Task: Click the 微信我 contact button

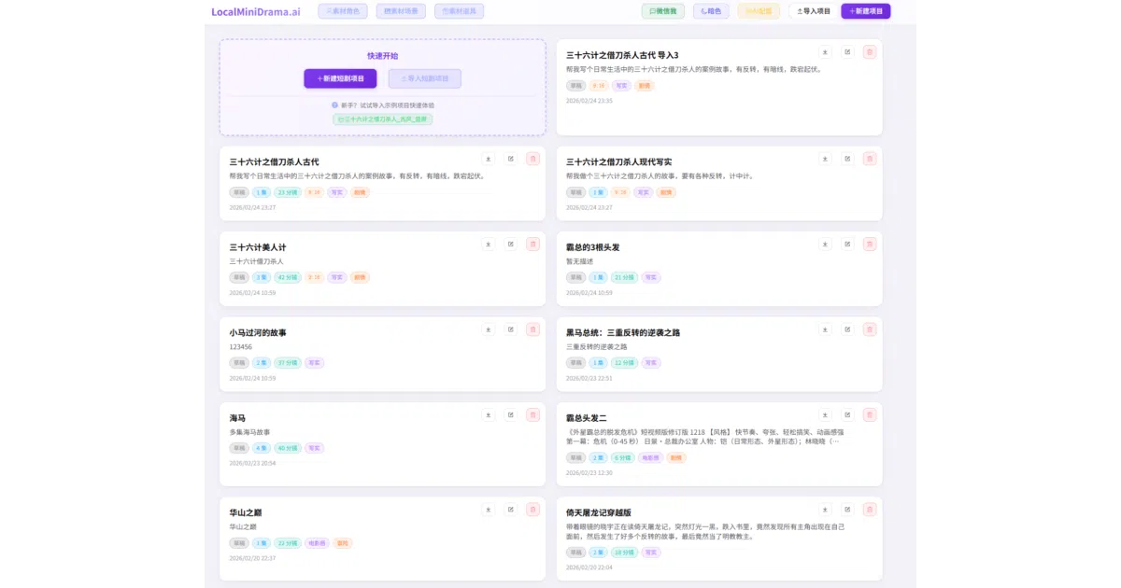Action: click(662, 11)
